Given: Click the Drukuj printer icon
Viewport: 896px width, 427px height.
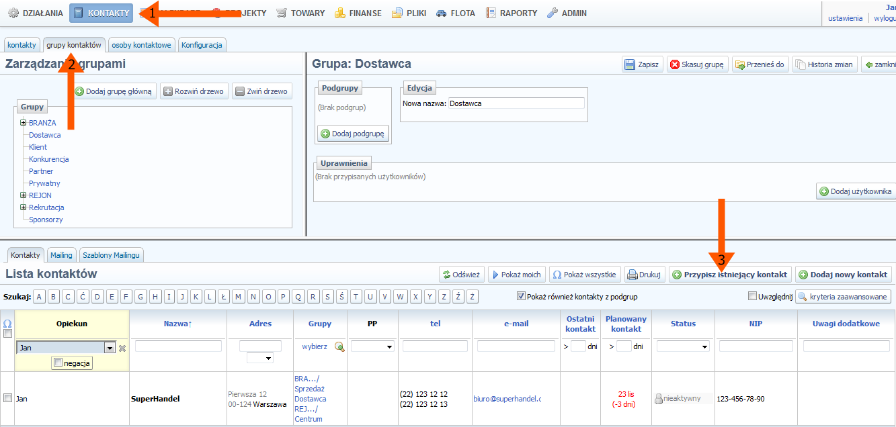Looking at the screenshot, I should pyautogui.click(x=632, y=275).
